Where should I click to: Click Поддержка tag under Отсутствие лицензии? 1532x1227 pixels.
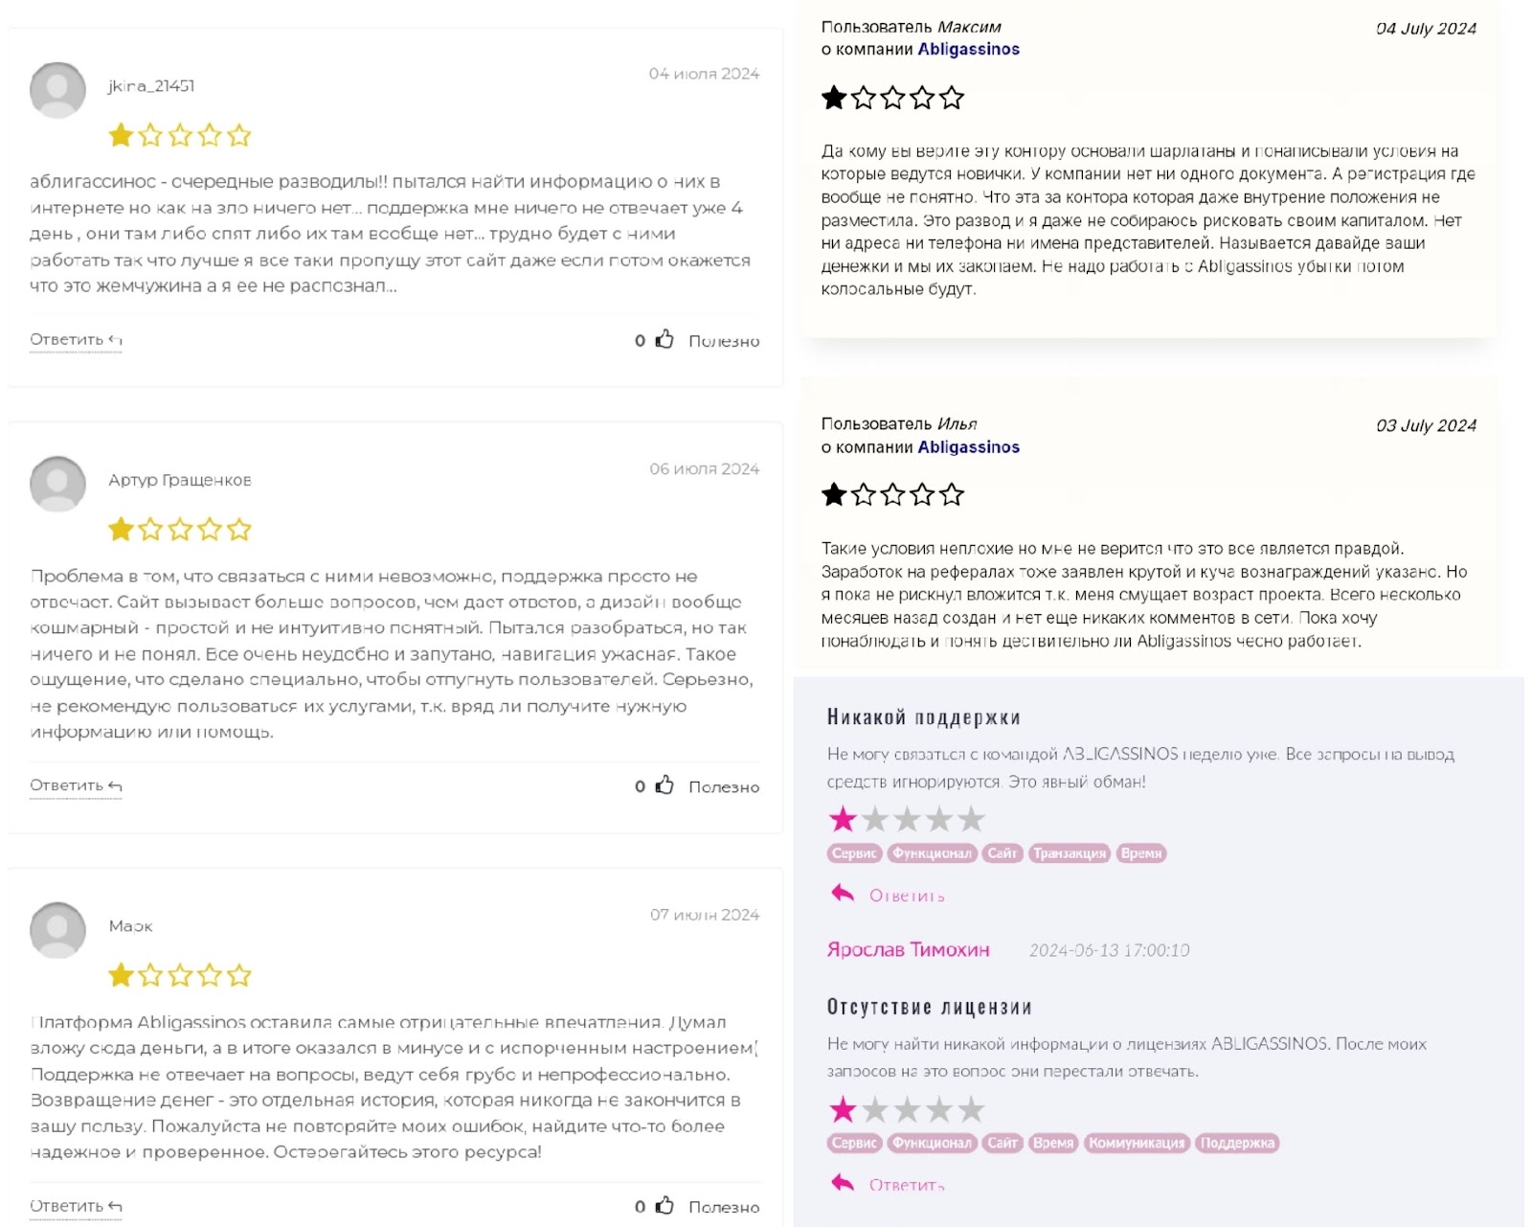pyautogui.click(x=1237, y=1143)
